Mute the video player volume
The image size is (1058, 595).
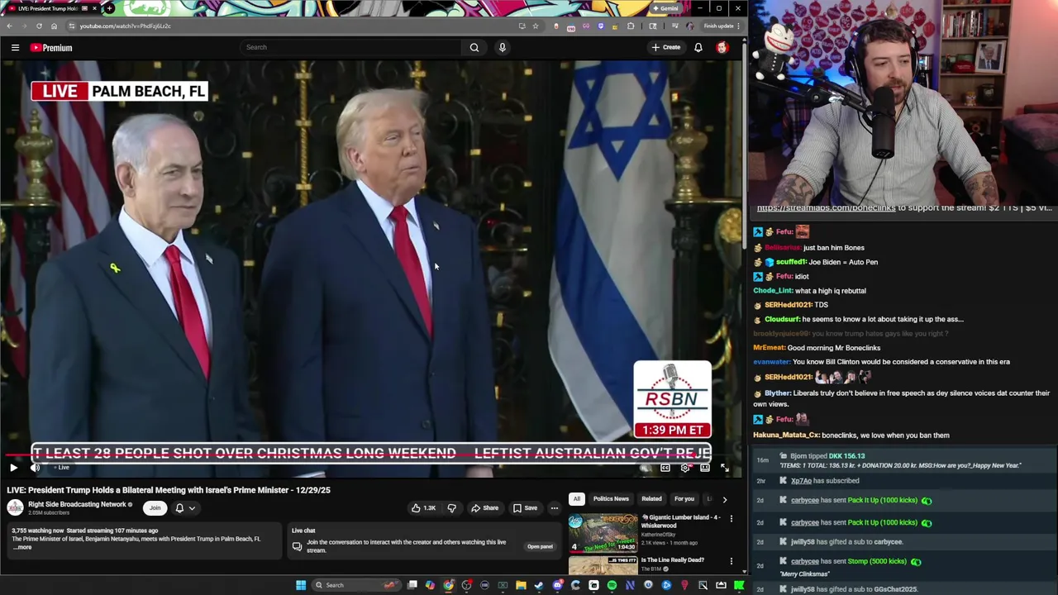coord(35,468)
